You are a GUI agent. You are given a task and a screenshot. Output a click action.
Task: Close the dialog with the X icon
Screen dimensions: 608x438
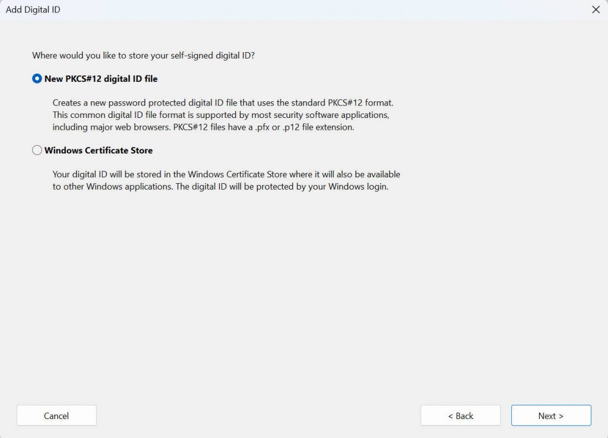[596, 9]
